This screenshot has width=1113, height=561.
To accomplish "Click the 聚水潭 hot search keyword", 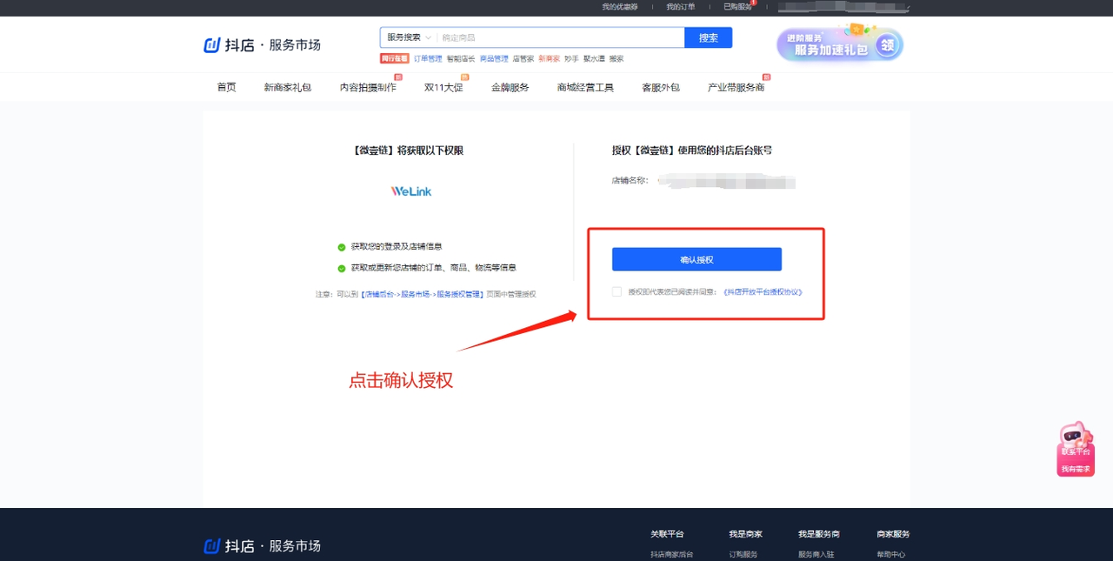I will [x=594, y=59].
